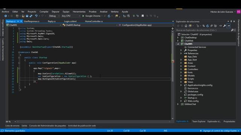Expand the ChatWeb project node
This screenshot has width=241, height=135.
[x=178, y=41]
